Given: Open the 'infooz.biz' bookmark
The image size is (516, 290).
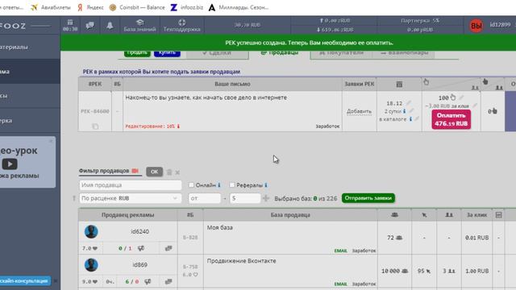Looking at the screenshot, I should (x=186, y=7).
